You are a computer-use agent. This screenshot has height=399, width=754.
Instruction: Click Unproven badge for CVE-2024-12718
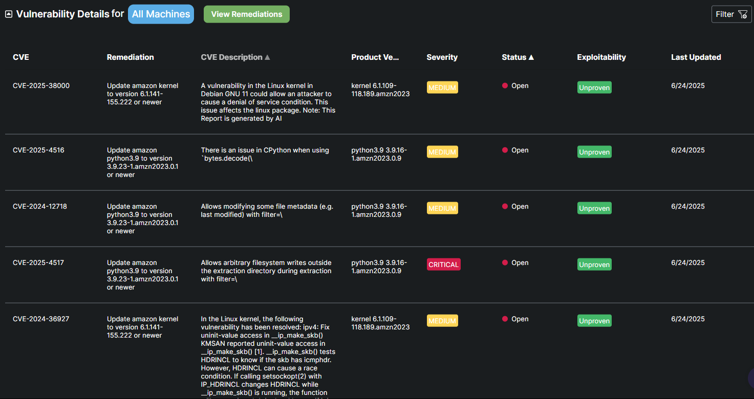[594, 209]
